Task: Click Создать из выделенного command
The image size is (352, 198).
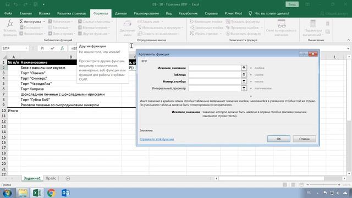Action: point(158,34)
